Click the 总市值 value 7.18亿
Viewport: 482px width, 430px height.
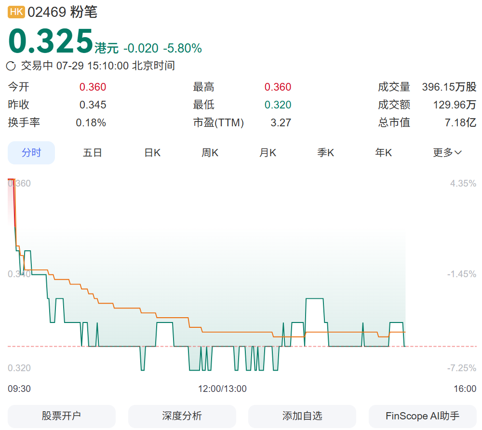tap(460, 122)
